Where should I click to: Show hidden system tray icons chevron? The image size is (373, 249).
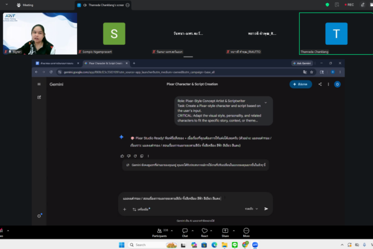[x=342, y=245]
